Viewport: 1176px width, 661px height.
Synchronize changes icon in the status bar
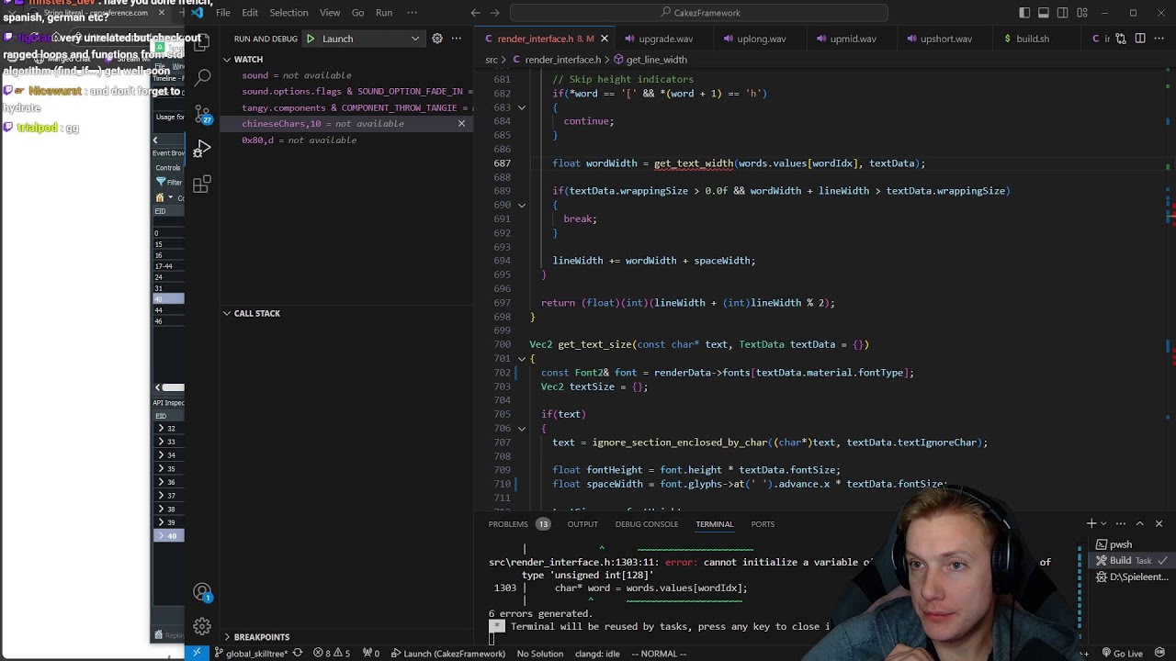tap(297, 654)
